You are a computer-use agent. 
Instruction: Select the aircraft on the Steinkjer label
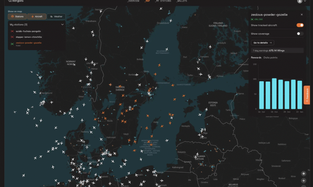[x=101, y=11]
